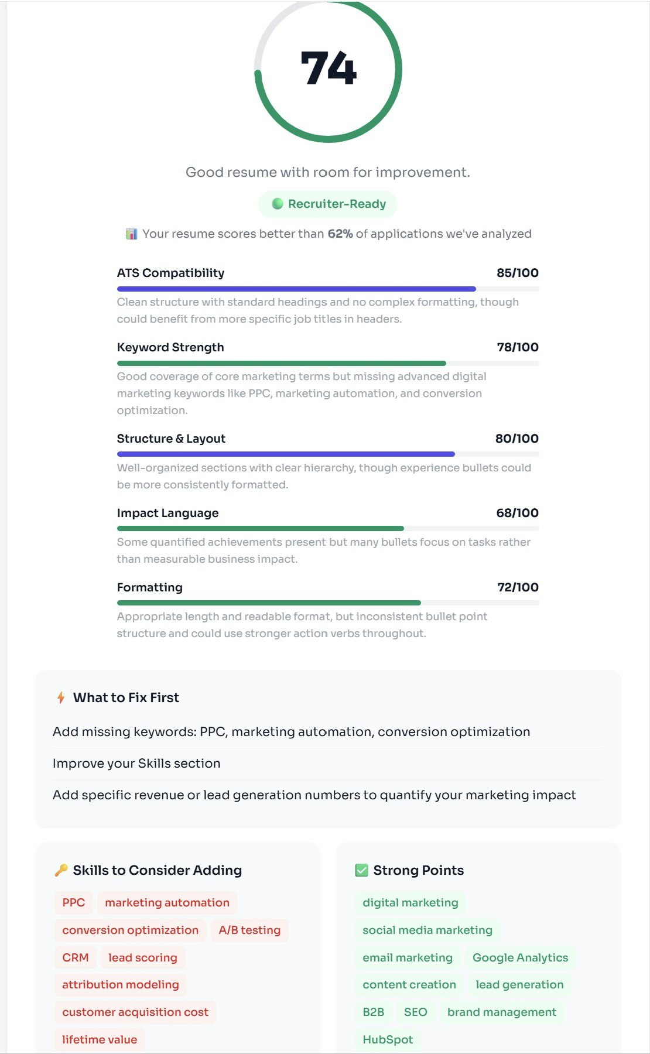Toggle the A/B testing skill suggestion
The image size is (650, 1054).
click(x=249, y=930)
